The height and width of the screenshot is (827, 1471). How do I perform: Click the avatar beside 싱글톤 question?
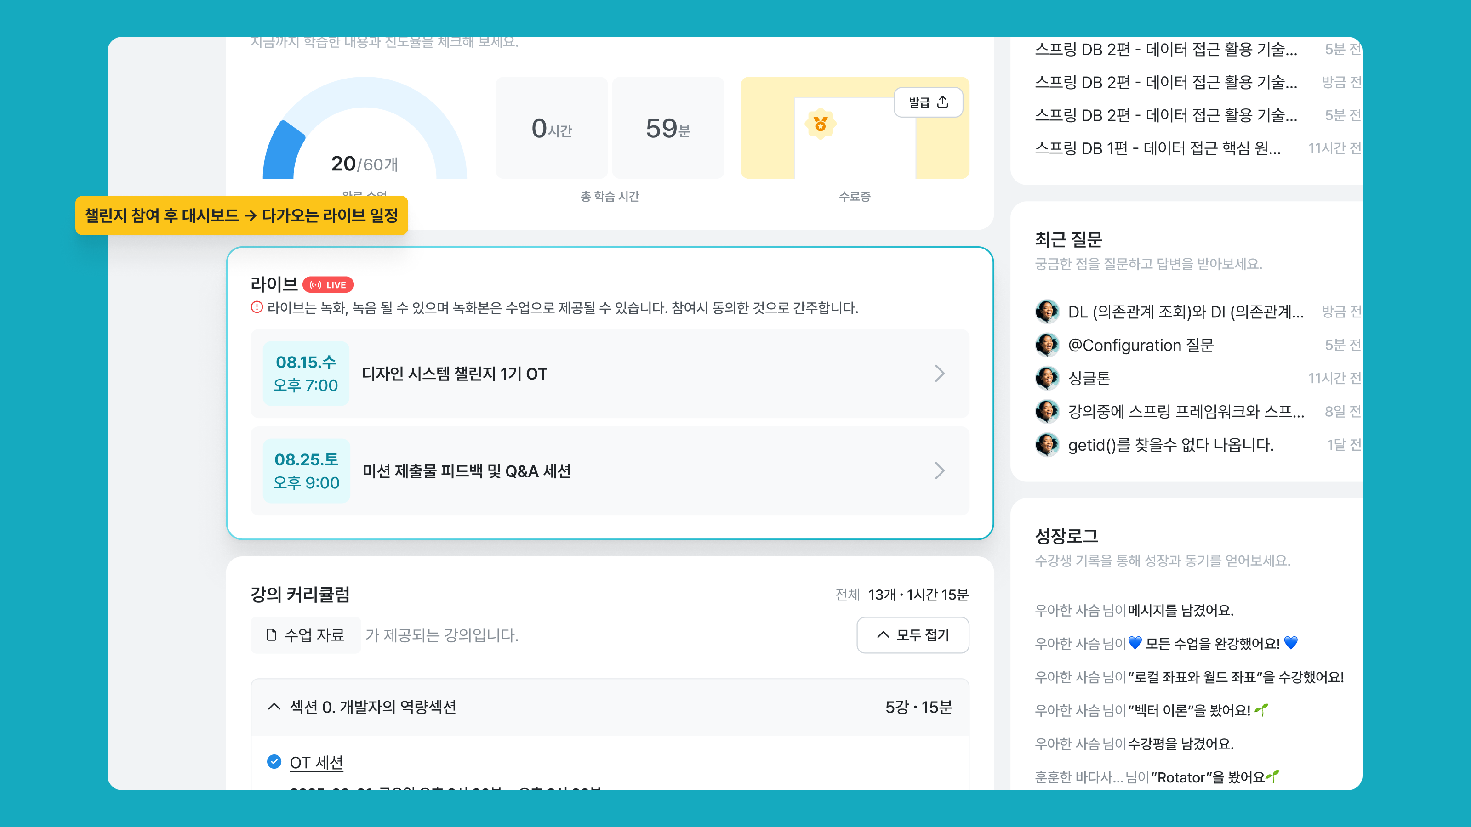click(x=1047, y=378)
